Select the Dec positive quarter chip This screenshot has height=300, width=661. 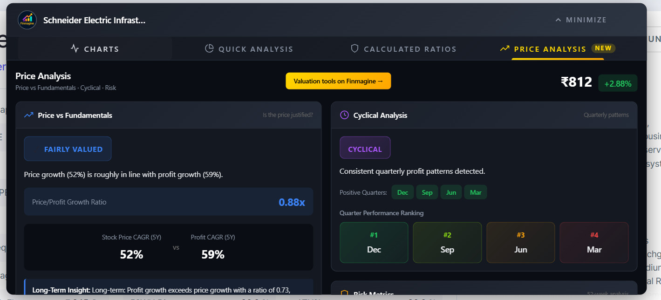(x=402, y=192)
